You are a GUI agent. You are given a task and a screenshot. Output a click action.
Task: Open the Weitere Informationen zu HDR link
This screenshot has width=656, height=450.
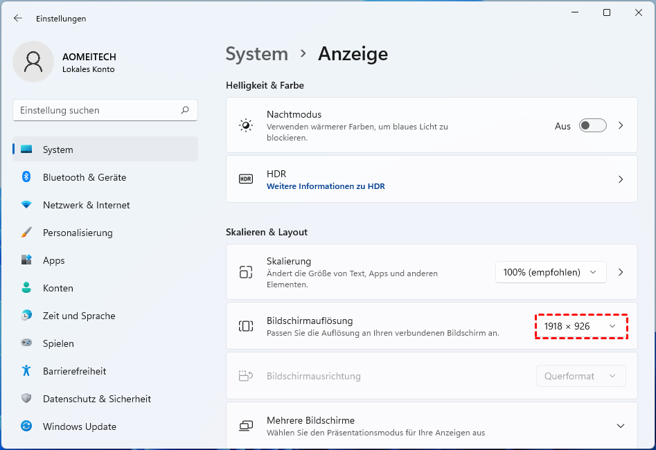pos(326,186)
